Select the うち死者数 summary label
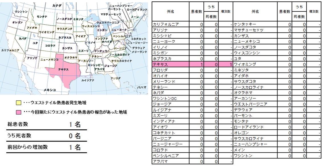This screenshot has width=330, height=166. 19,136
